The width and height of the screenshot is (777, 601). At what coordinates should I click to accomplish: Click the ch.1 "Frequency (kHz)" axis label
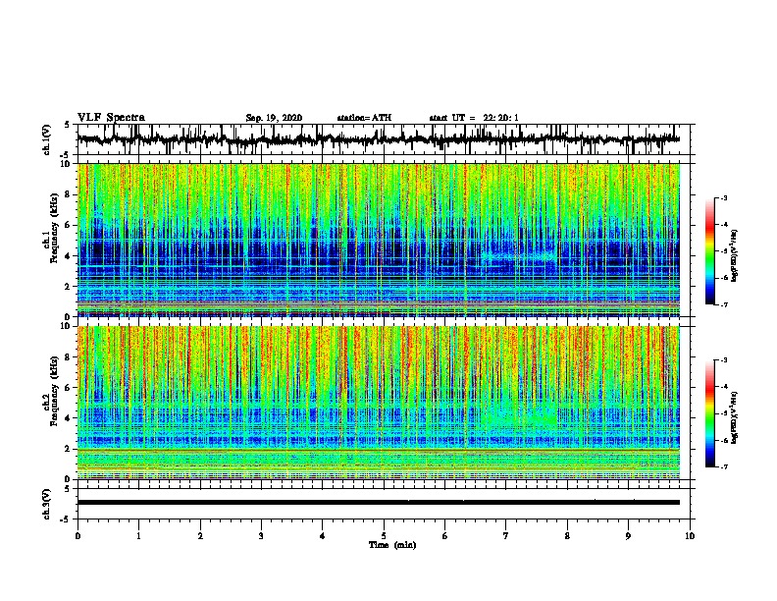tap(54, 229)
